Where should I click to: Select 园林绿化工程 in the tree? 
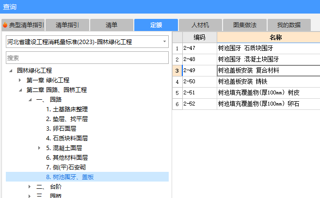click(x=34, y=71)
